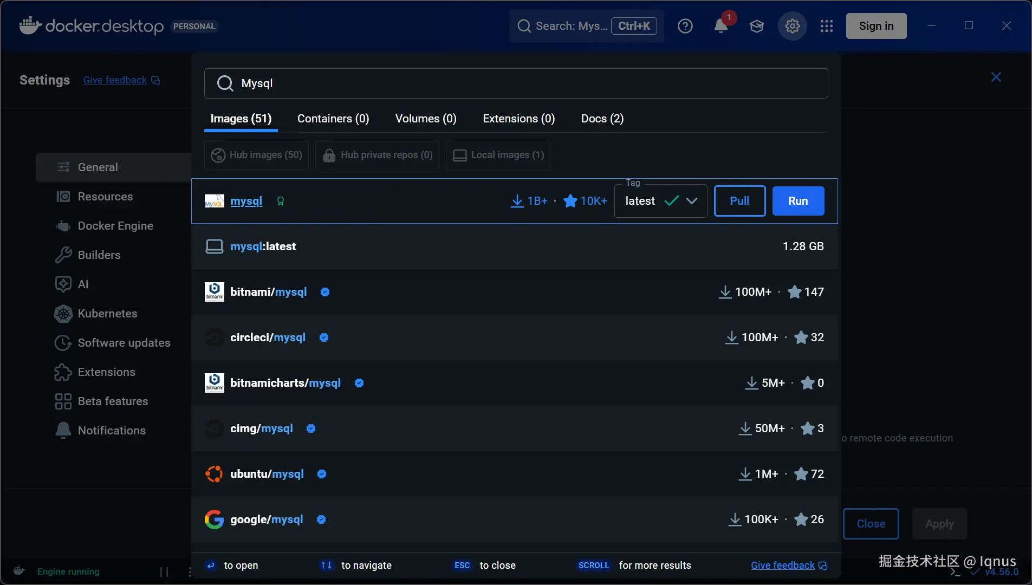Select the mysql:latest local image row
The image size is (1032, 585).
(x=515, y=246)
